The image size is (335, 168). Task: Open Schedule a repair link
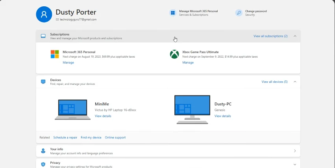65,137
